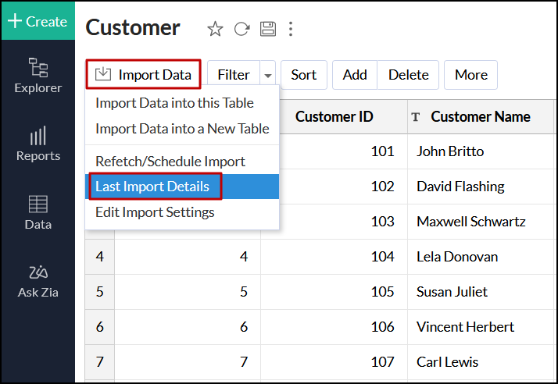The image size is (558, 384).
Task: Click the refresh icon beside title
Action: tap(241, 29)
